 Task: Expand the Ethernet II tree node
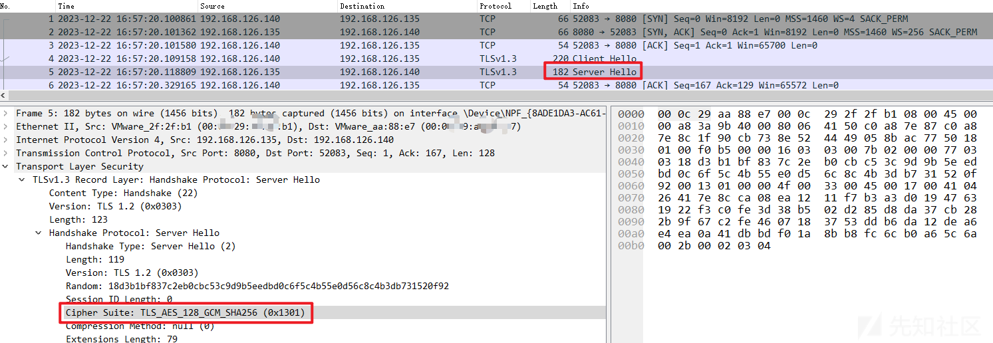point(6,127)
